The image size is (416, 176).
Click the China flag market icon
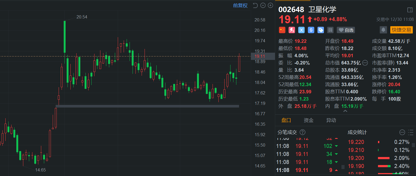[282, 30]
